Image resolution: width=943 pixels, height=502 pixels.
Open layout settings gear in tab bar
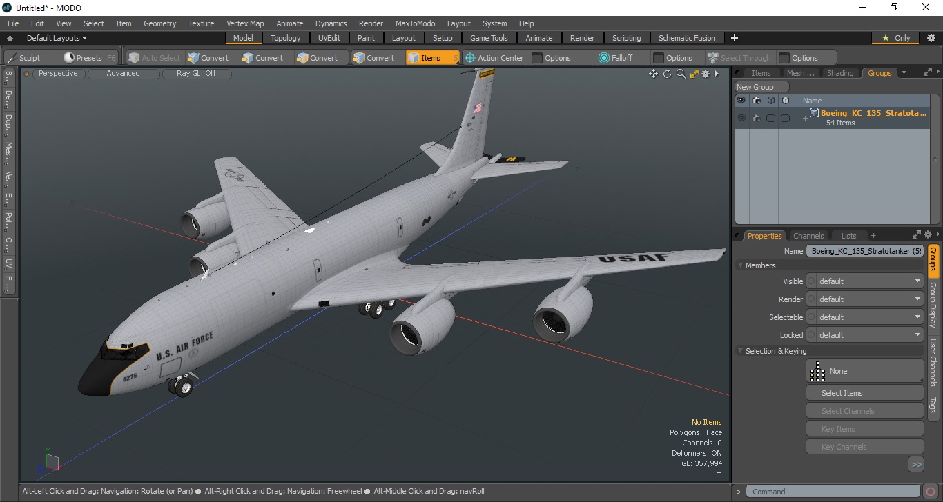pyautogui.click(x=931, y=38)
